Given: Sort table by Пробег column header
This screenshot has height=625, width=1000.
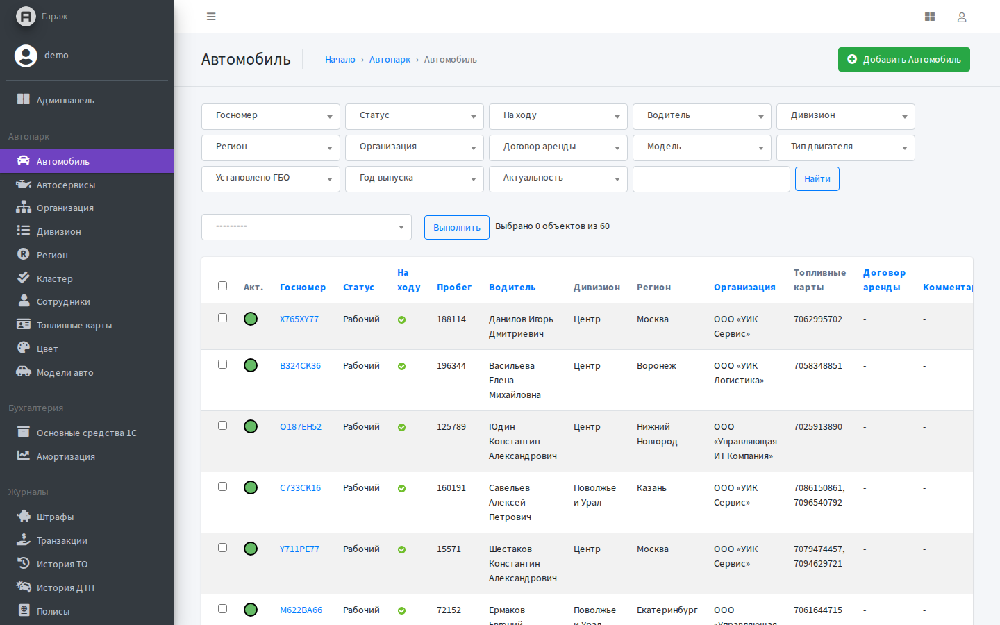Looking at the screenshot, I should (454, 287).
